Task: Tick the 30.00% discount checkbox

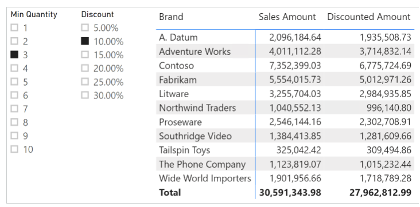Action: [85, 95]
